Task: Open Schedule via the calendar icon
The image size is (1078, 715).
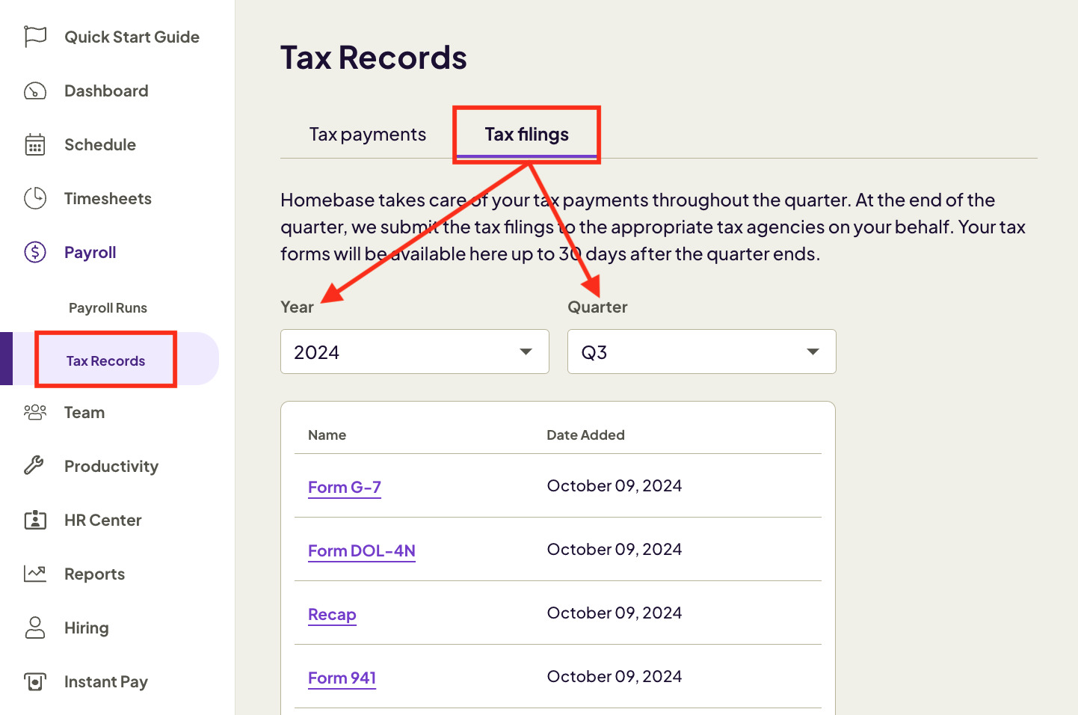Action: pyautogui.click(x=34, y=144)
